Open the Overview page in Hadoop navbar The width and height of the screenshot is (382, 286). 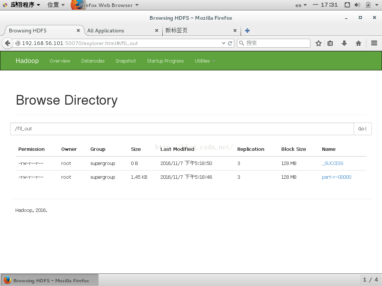pyautogui.click(x=60, y=61)
